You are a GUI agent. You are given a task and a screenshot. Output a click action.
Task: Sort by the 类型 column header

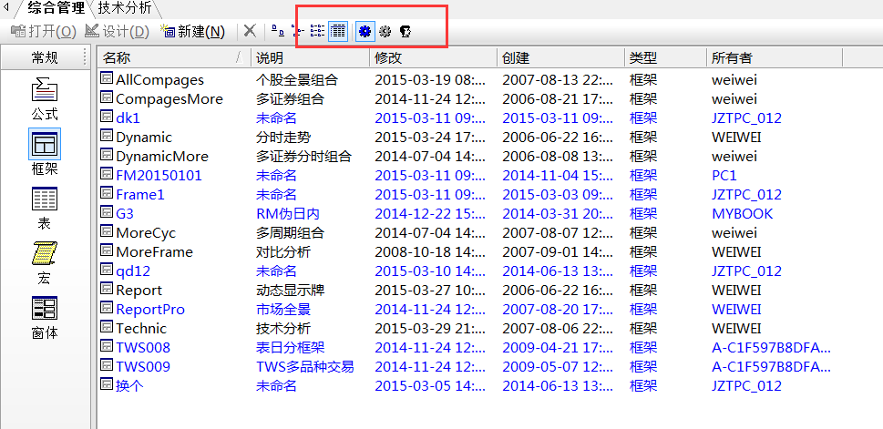click(x=664, y=57)
